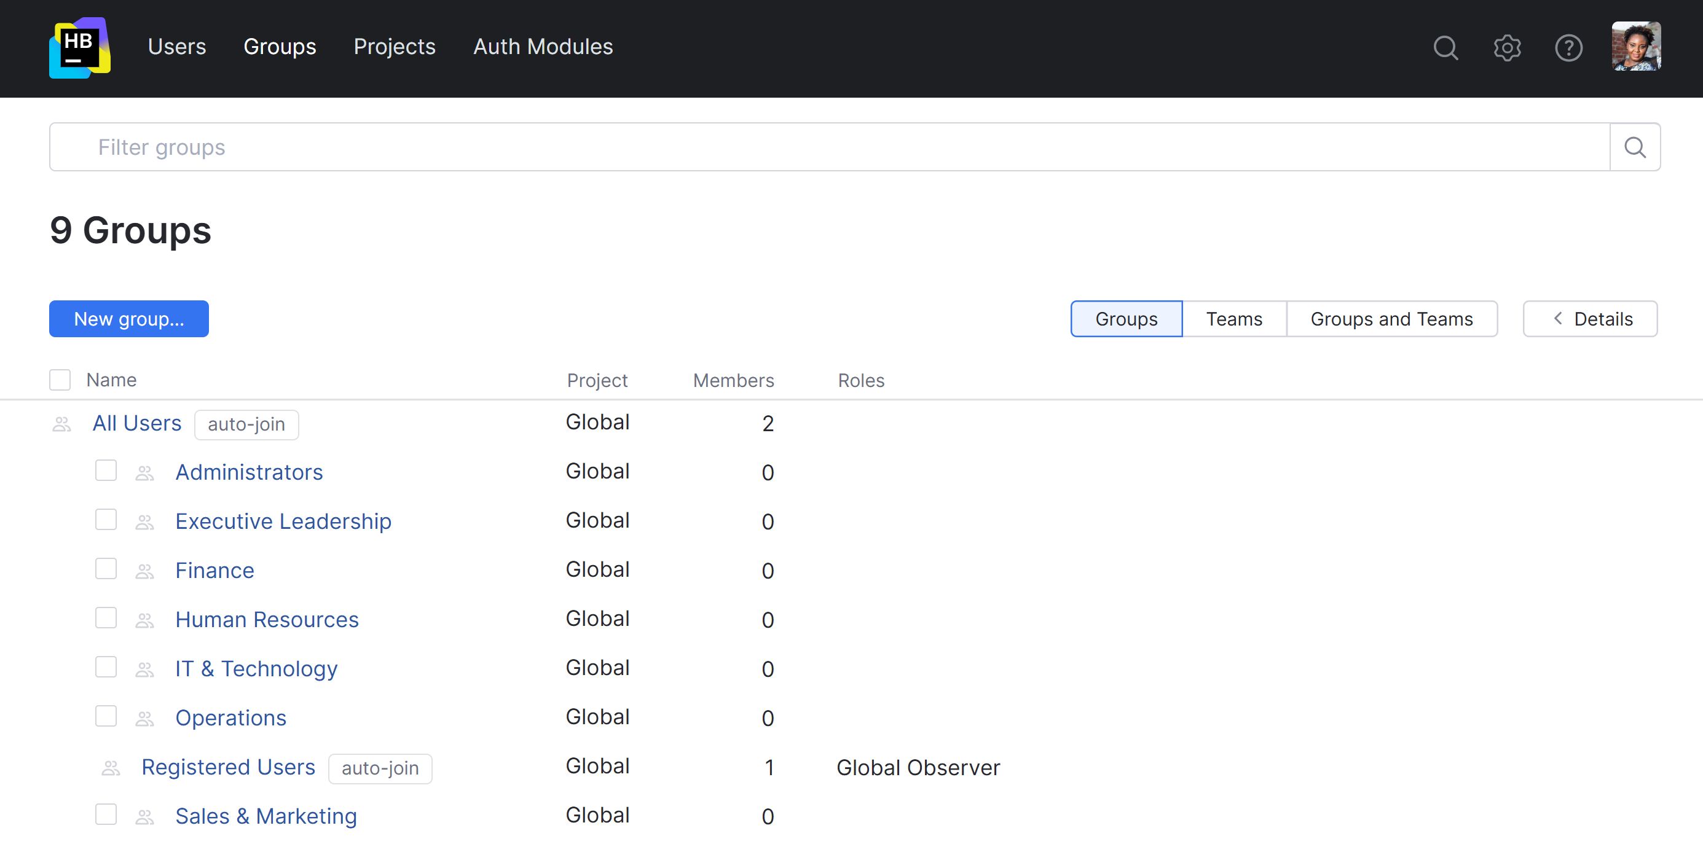1703x863 pixels.
Task: Open the help question mark icon
Action: coord(1568,47)
